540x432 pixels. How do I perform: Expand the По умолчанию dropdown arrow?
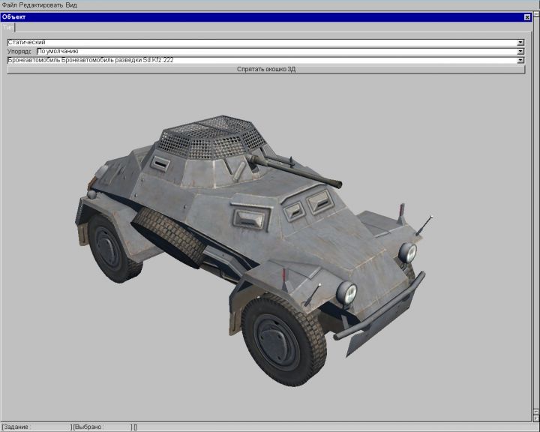point(520,51)
